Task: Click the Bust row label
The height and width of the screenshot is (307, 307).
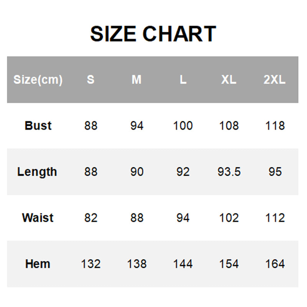Action: point(38,126)
